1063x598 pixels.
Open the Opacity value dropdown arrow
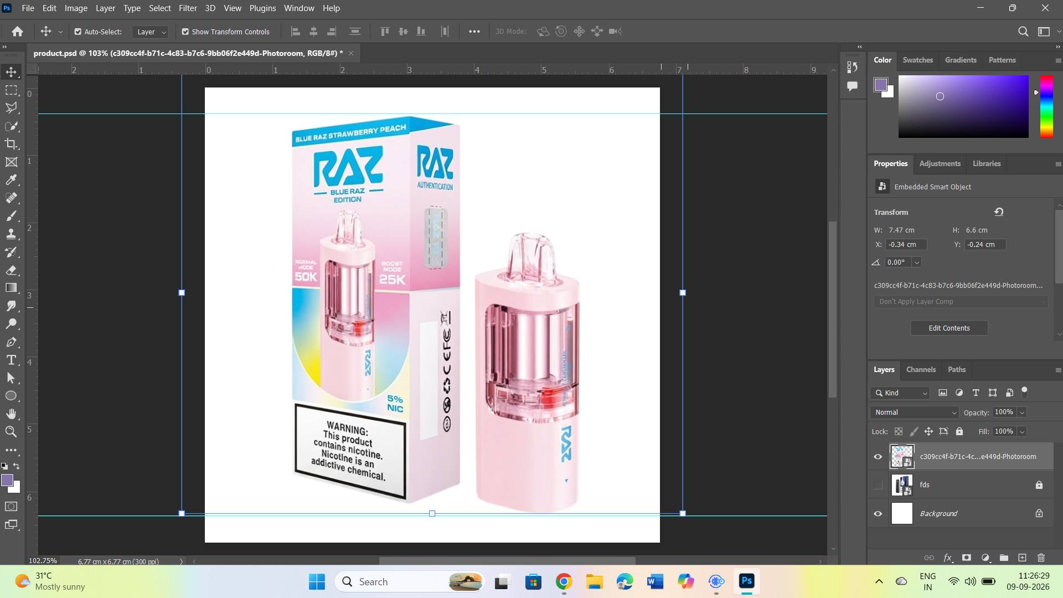[1022, 413]
